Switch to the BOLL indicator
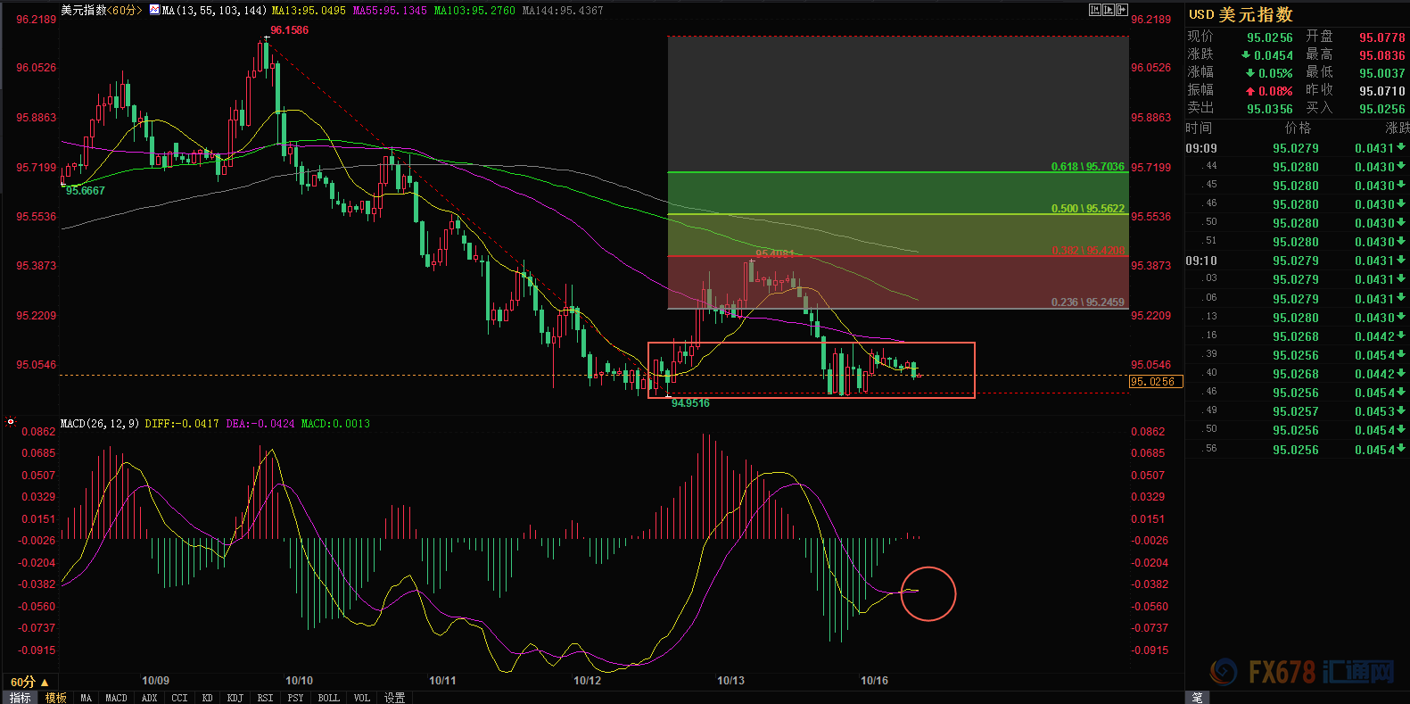1410x704 pixels. (x=328, y=698)
